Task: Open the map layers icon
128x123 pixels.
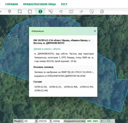Action: click(x=71, y=12)
